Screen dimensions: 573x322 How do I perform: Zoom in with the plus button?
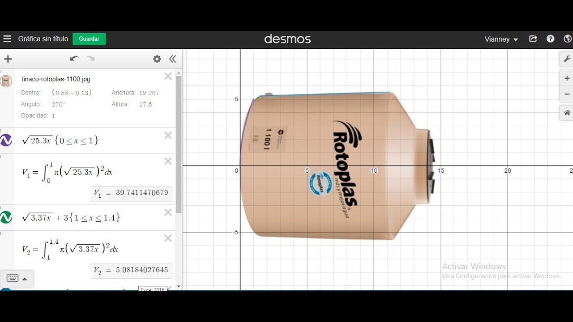(x=567, y=78)
